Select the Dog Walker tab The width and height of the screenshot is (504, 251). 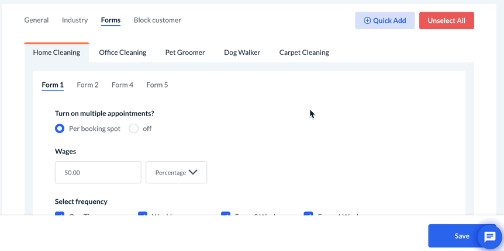[242, 53]
